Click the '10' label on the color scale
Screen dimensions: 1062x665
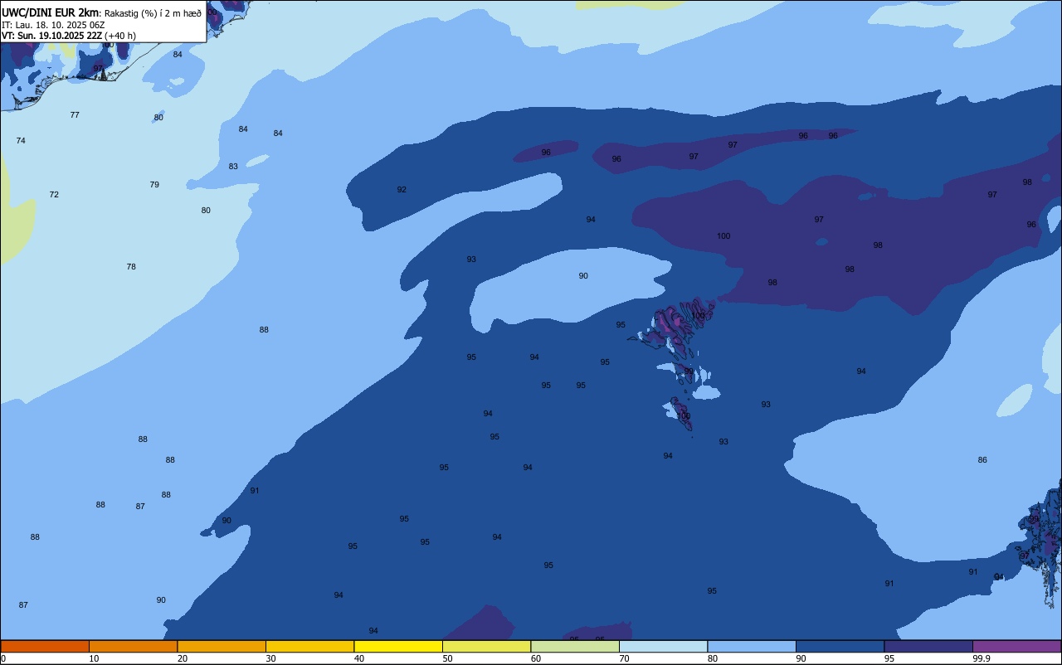pos(94,658)
